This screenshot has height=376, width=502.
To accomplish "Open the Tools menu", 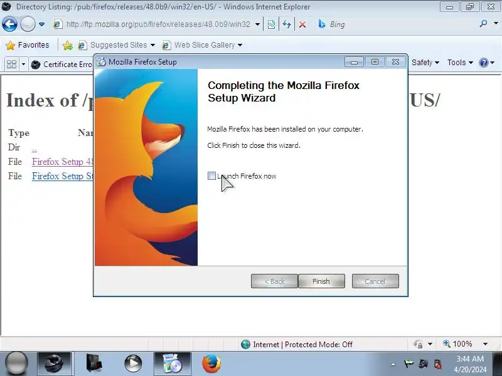I will (460, 62).
